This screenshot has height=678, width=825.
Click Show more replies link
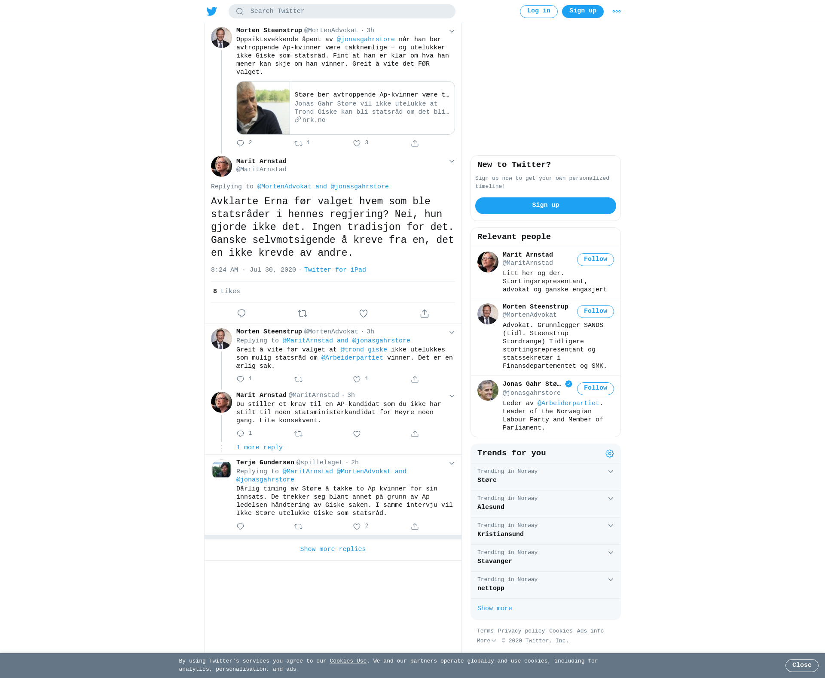click(x=333, y=549)
